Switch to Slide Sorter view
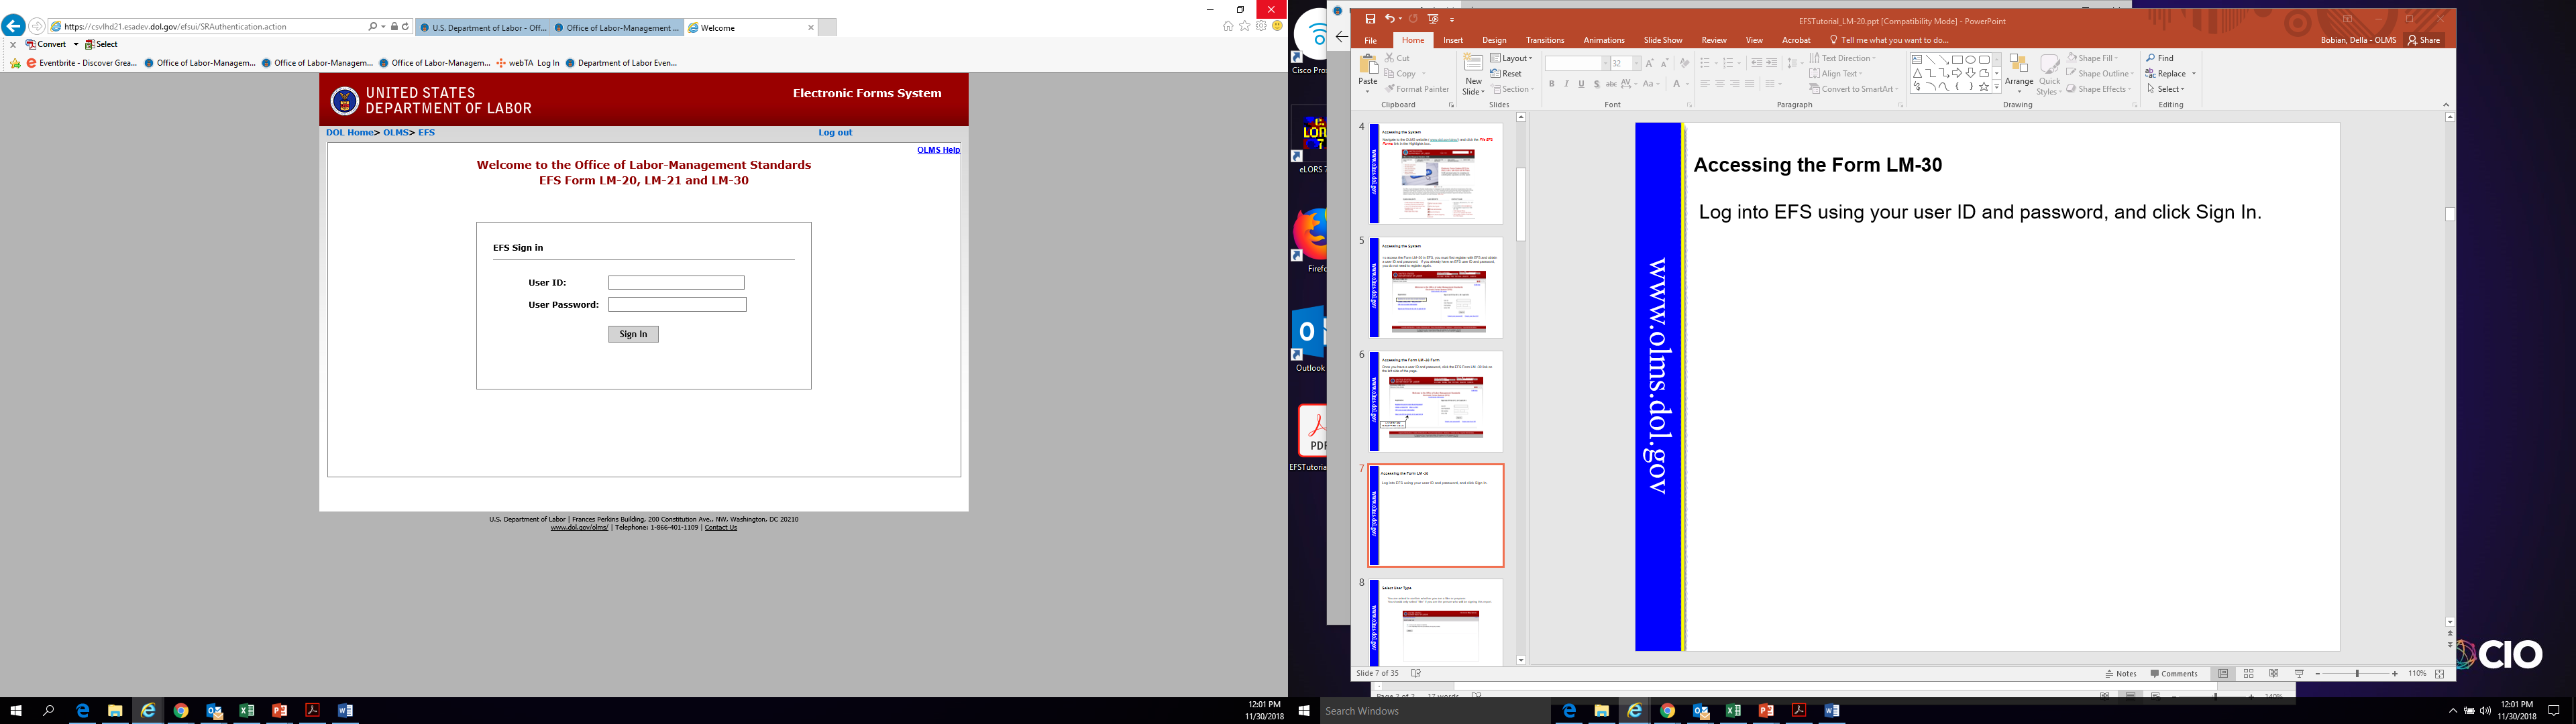Image resolution: width=2576 pixels, height=724 pixels. 2248,674
